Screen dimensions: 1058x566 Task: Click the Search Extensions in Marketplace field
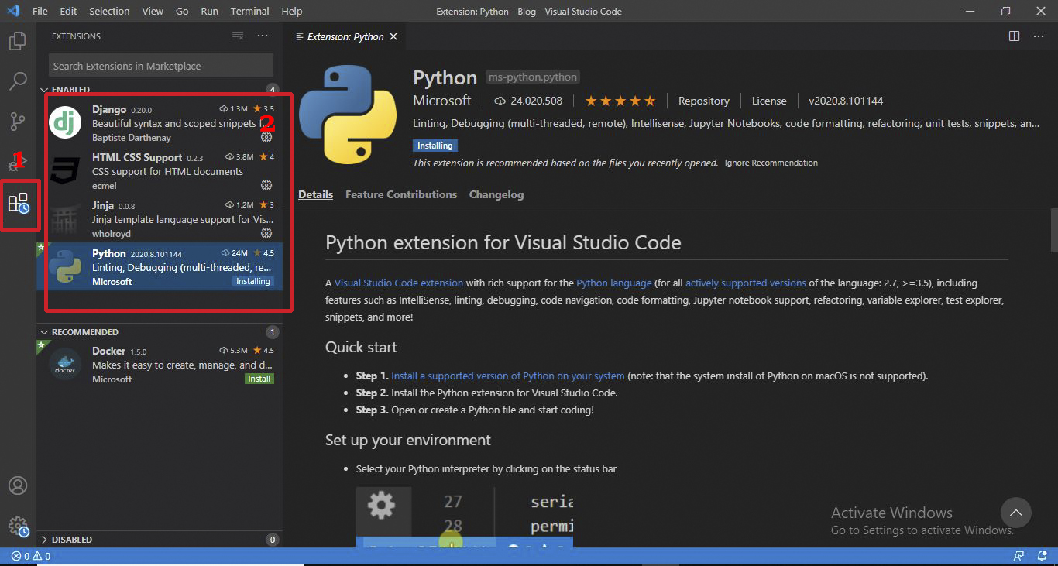click(x=160, y=65)
